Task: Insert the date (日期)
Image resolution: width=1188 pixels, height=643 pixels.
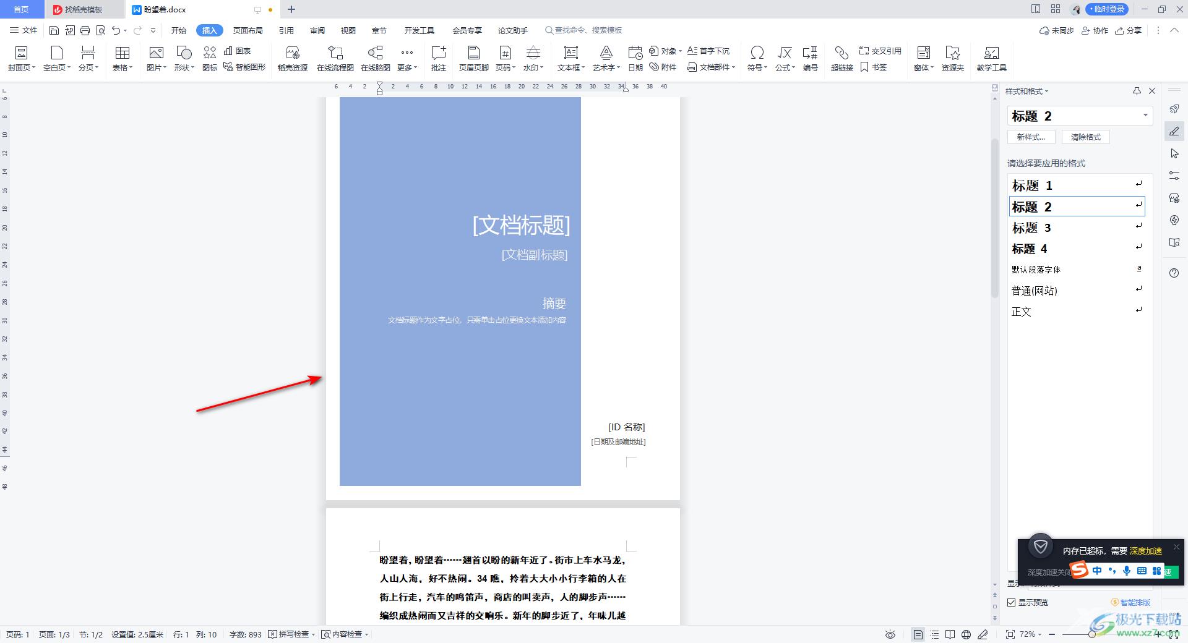Action: pos(635,59)
